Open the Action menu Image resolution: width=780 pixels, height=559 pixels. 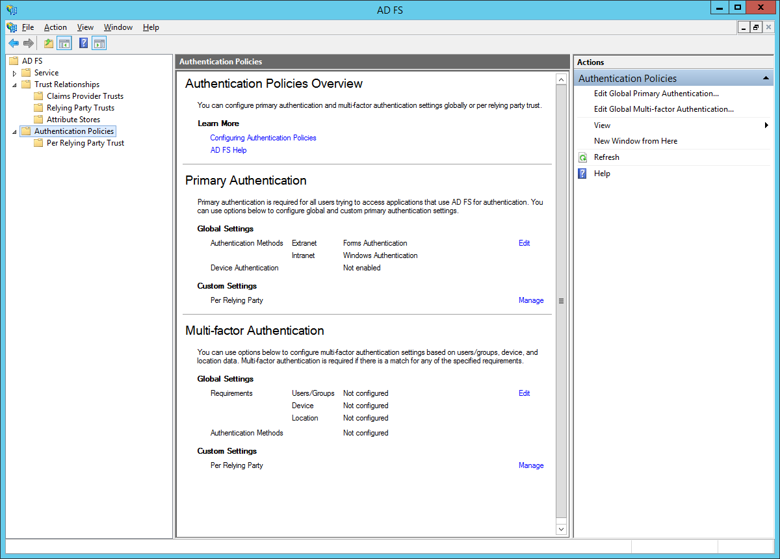pos(55,27)
